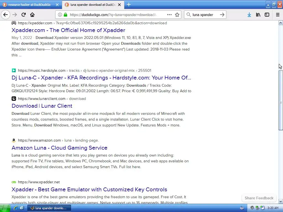Open the Library bookshelf icon
Image resolution: width=283 pixels, height=212 pixels.
pos(258,15)
